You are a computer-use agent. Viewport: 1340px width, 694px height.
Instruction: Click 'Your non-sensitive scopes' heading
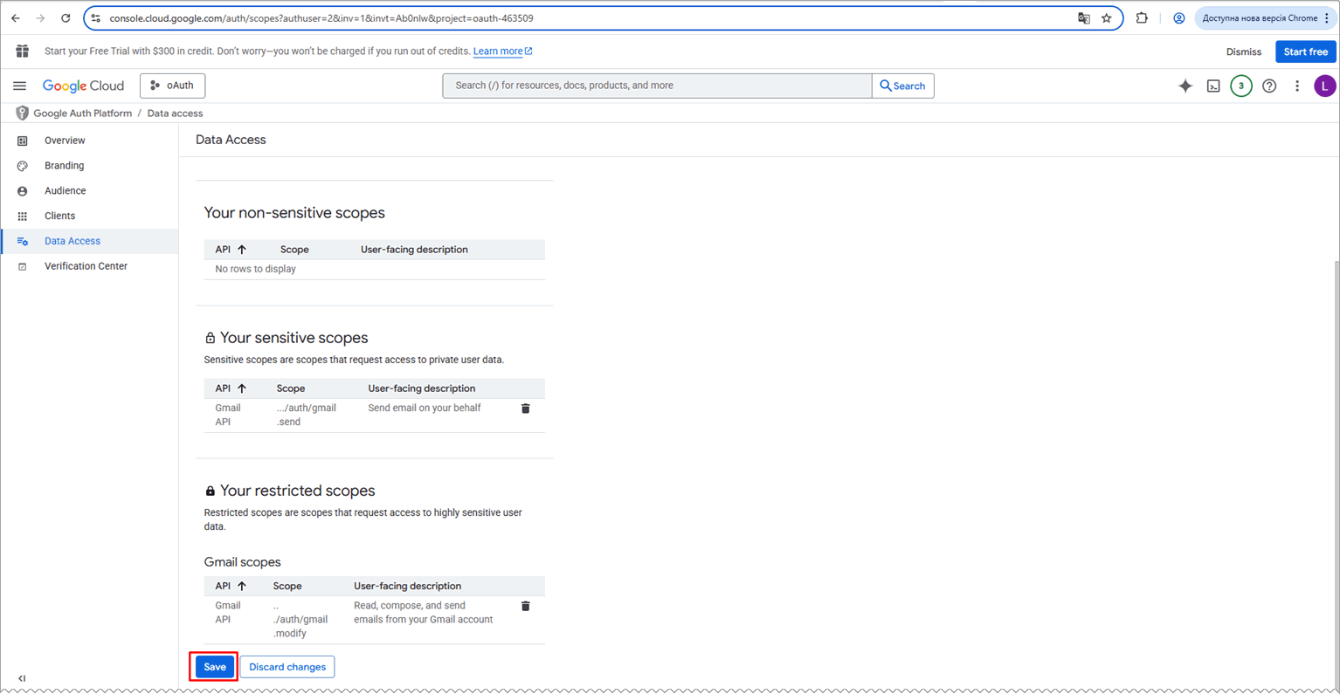[294, 213]
